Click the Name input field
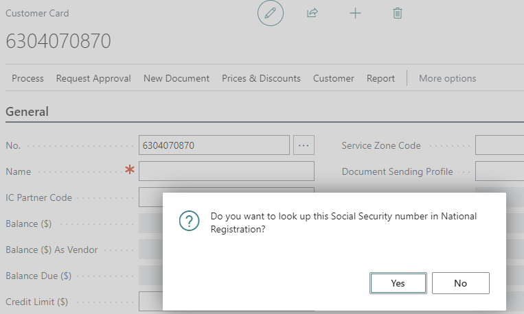 227,171
